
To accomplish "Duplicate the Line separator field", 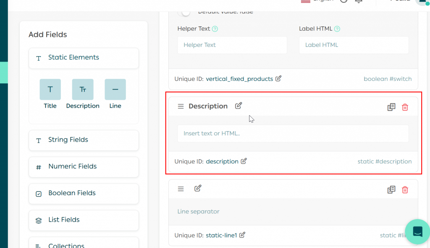I will pyautogui.click(x=391, y=190).
